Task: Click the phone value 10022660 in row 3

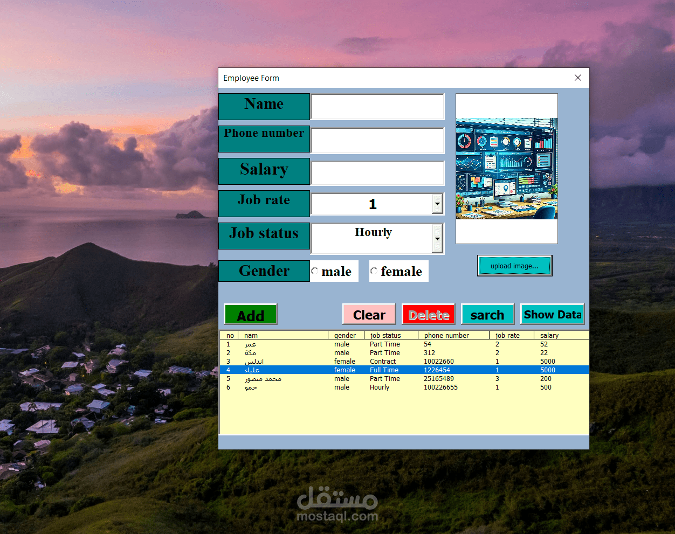Action: tap(439, 362)
